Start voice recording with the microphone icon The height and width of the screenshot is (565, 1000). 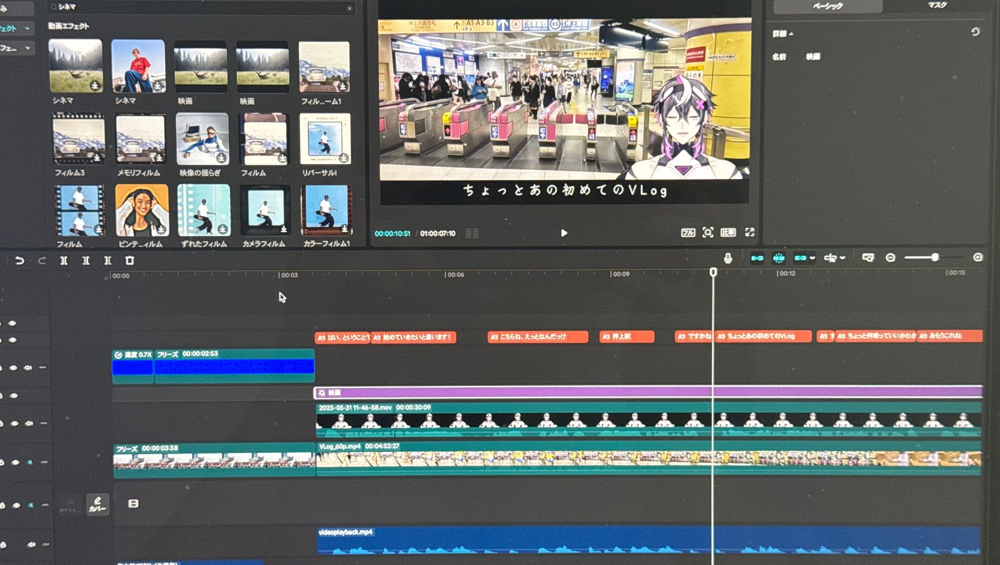728,258
